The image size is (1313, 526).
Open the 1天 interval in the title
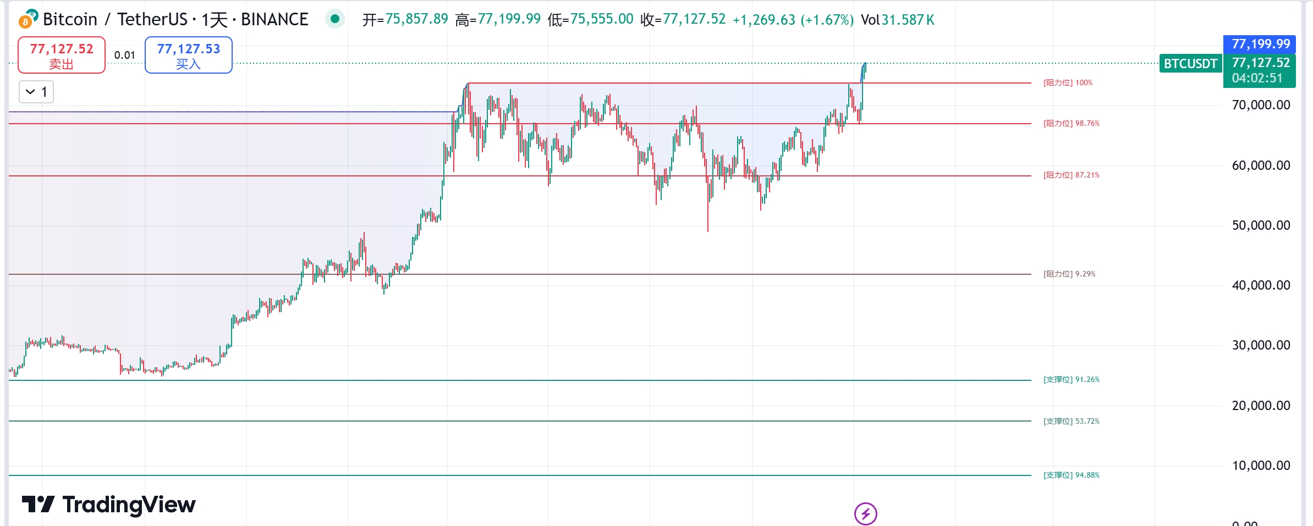click(214, 19)
